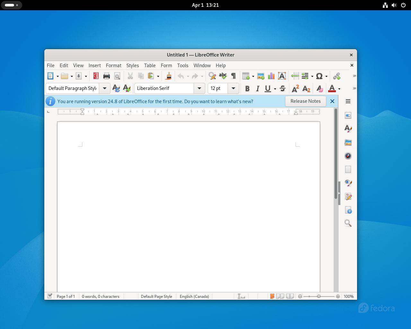Expand the font name dropdown
This screenshot has width=411, height=329.
[x=199, y=88]
